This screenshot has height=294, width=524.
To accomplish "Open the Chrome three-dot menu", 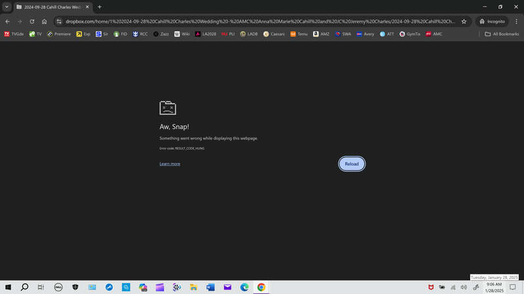I will click(x=515, y=21).
